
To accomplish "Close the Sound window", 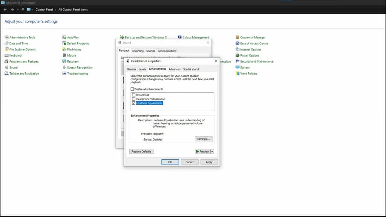I will coord(208,43).
